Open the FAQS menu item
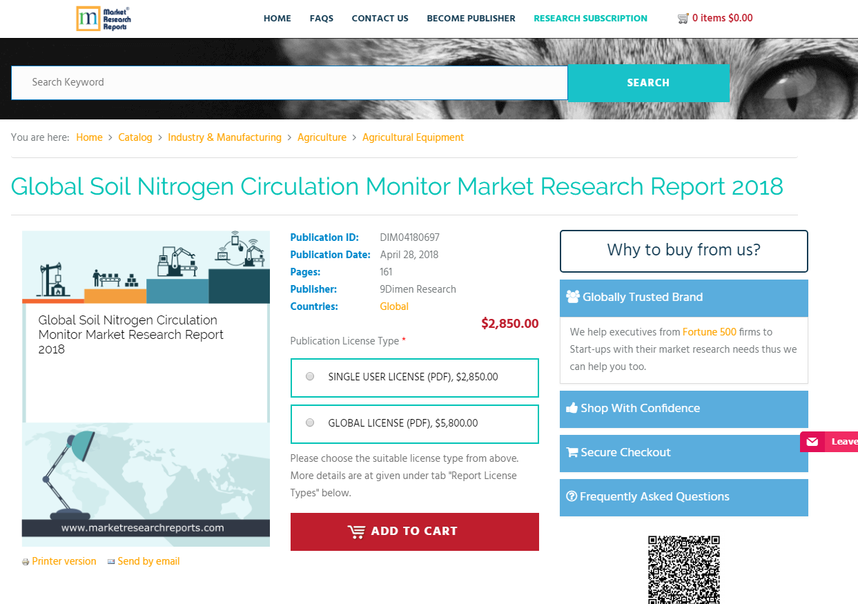This screenshot has width=858, height=604. point(322,19)
